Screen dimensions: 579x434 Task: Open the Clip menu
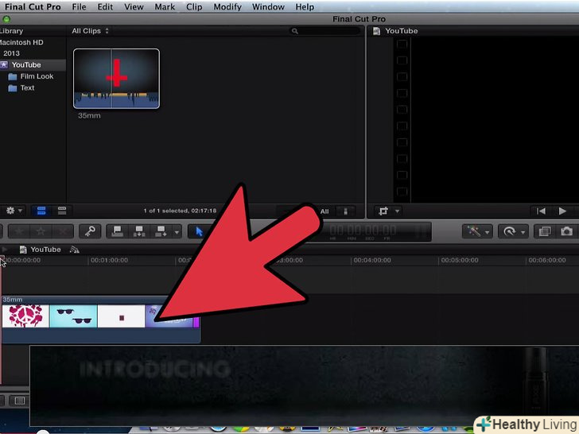[194, 6]
